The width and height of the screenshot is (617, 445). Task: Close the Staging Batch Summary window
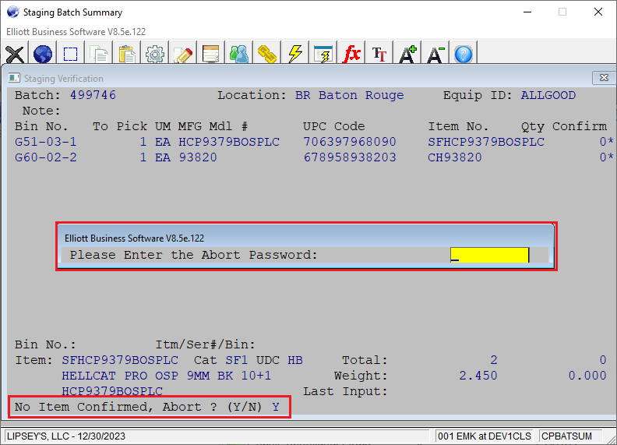click(x=598, y=12)
